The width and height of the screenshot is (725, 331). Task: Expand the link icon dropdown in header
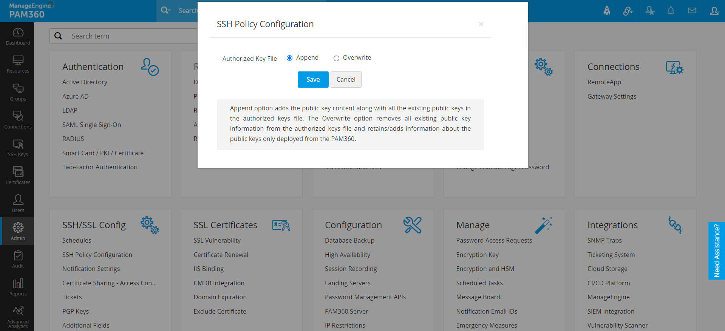pos(628,11)
